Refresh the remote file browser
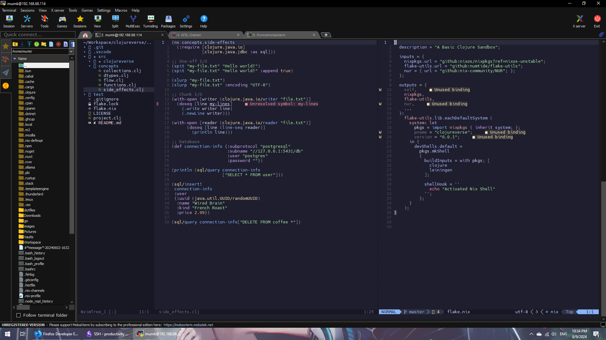 click(36, 44)
